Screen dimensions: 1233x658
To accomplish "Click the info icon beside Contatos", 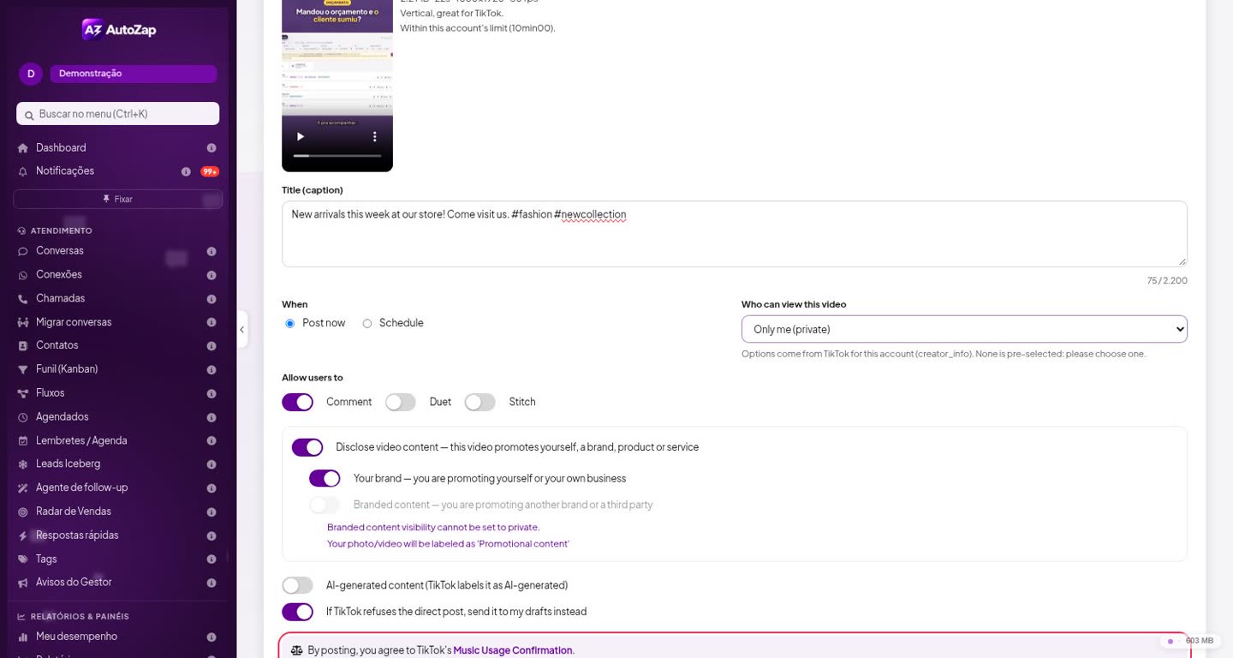I will coord(211,346).
